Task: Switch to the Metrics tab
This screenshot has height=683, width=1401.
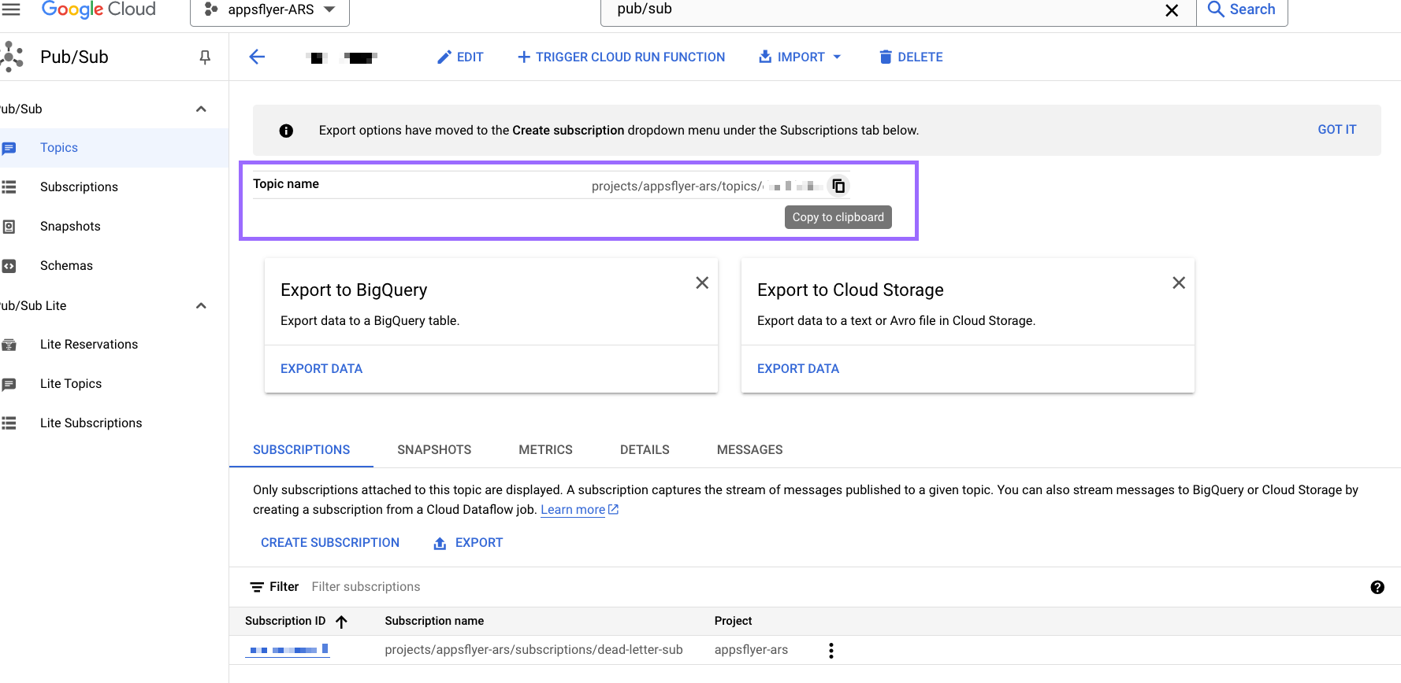Action: pyautogui.click(x=545, y=449)
